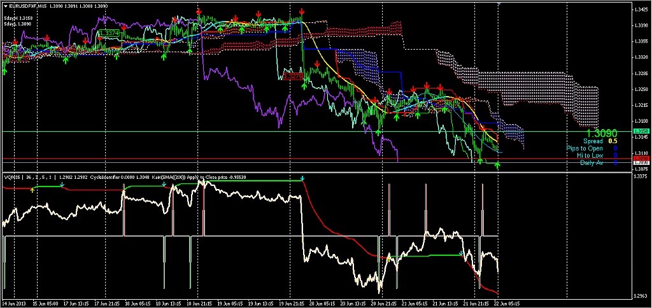
Task: Select the first yellow up arrow in indicator window
Action: 32,190
